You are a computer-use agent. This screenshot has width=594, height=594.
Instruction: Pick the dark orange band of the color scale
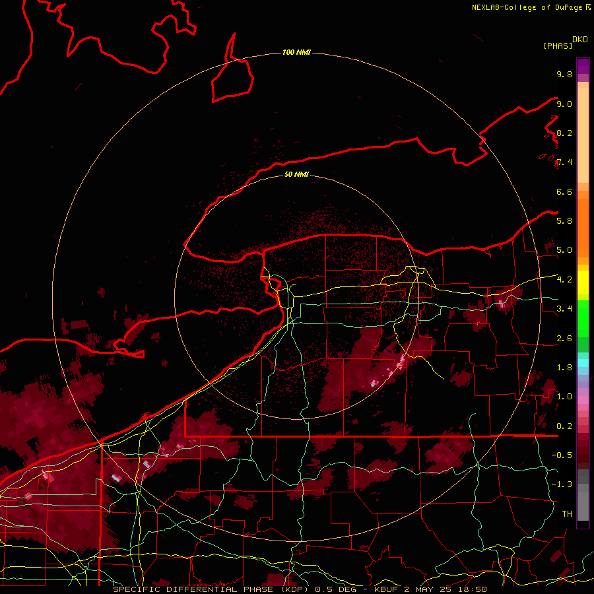(583, 227)
